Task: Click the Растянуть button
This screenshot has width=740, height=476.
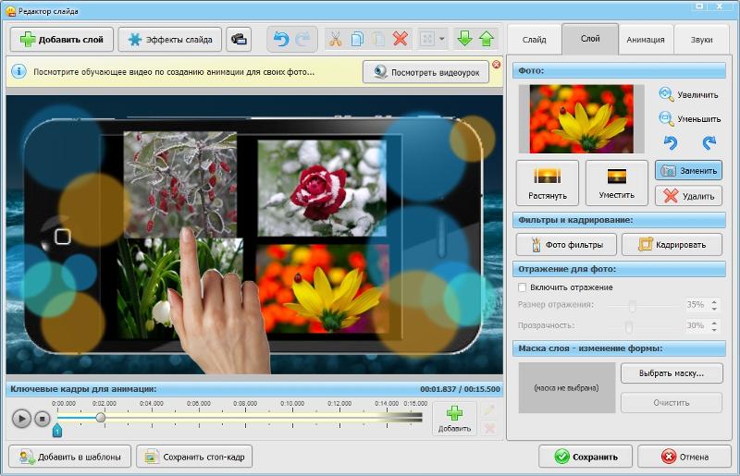Action: click(x=548, y=183)
